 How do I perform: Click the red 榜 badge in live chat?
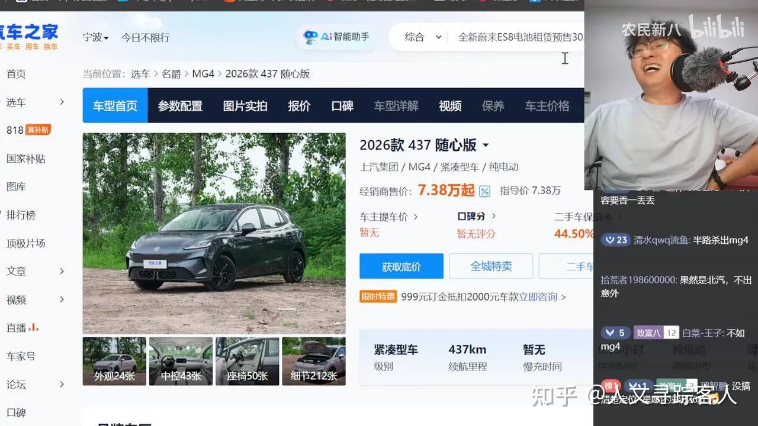[x=611, y=385]
